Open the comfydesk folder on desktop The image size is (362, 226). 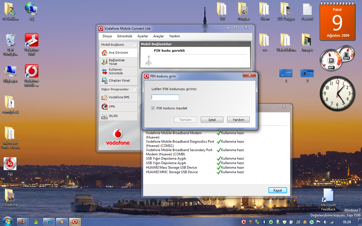10,105
